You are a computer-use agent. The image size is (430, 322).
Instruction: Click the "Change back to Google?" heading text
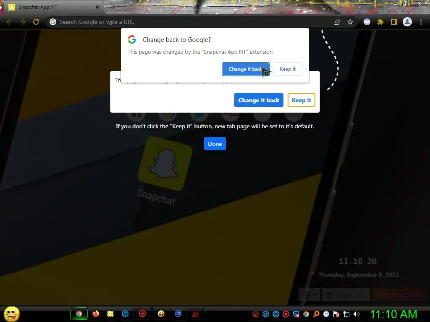point(177,40)
